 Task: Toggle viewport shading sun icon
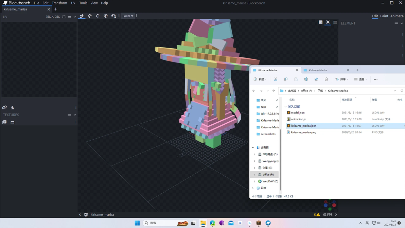(x=328, y=22)
